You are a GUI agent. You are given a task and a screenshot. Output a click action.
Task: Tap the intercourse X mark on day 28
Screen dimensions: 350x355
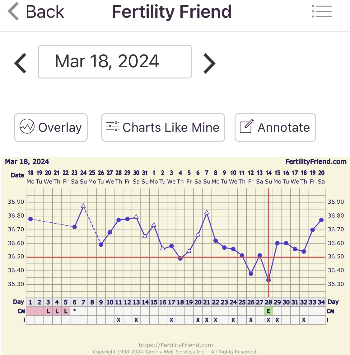tap(268, 320)
